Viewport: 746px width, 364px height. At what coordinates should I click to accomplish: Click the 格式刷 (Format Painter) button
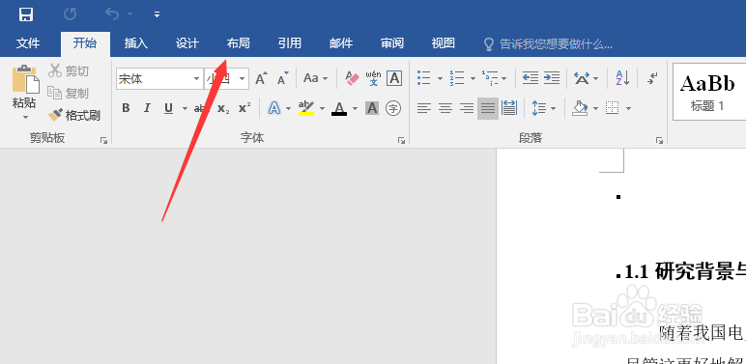point(74,116)
